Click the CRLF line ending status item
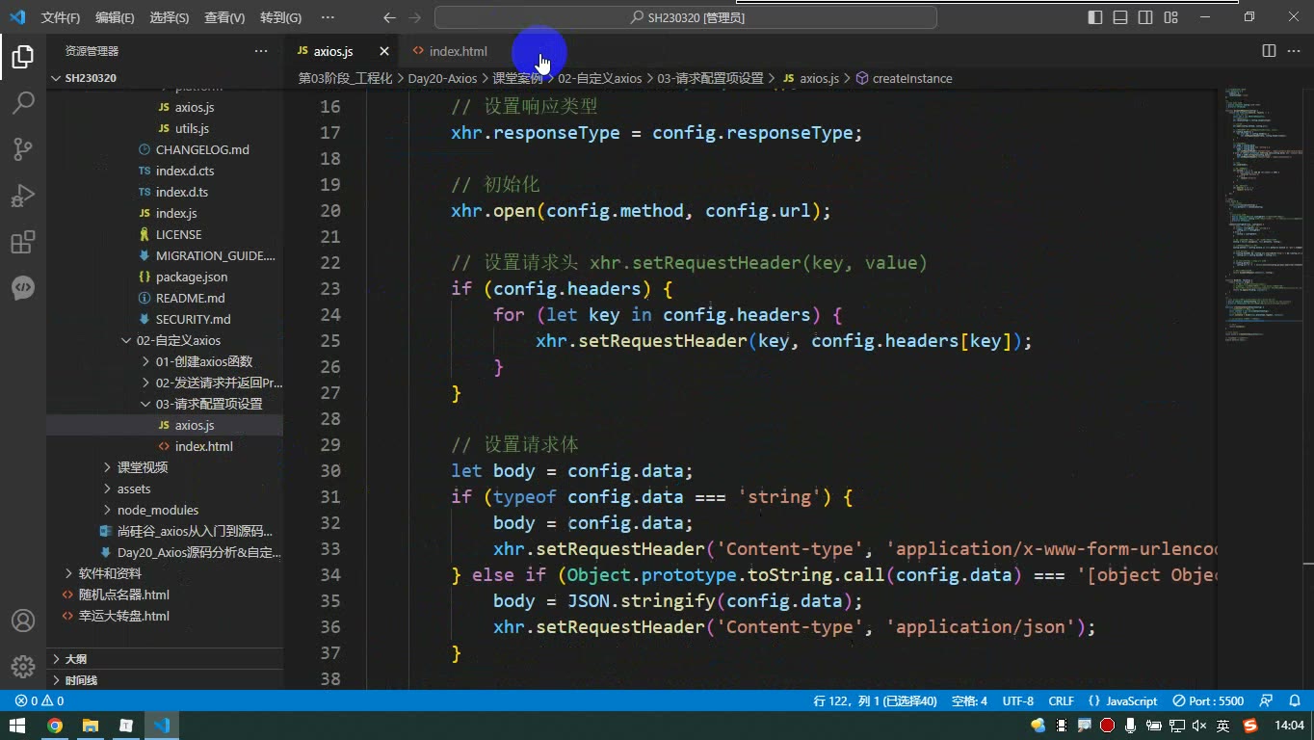The width and height of the screenshot is (1314, 740). click(1062, 701)
